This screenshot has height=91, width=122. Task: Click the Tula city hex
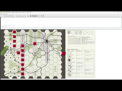click(47, 60)
